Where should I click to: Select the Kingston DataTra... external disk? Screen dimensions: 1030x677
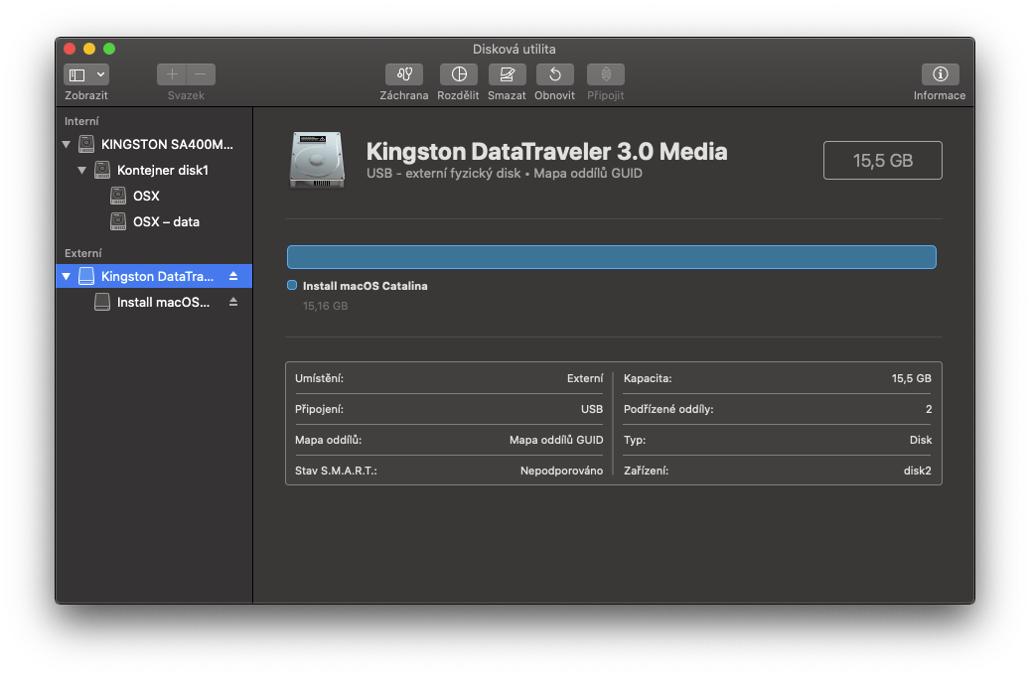(x=154, y=276)
